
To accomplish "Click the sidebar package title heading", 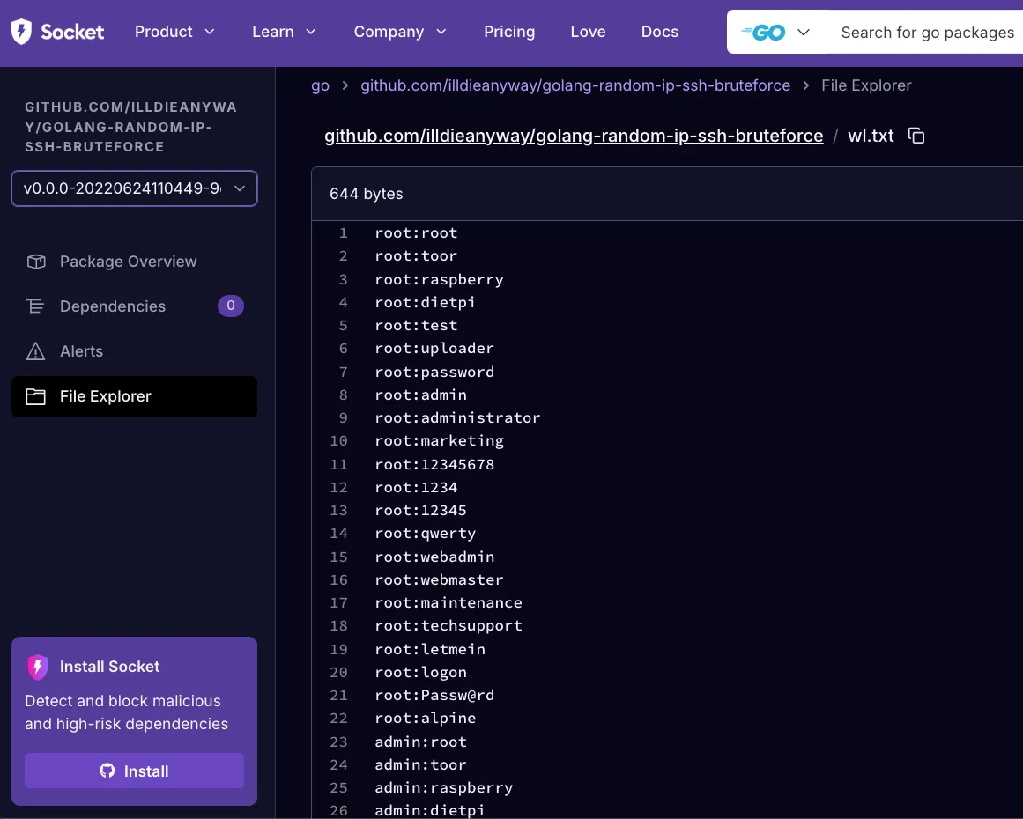I will pyautogui.click(x=130, y=127).
